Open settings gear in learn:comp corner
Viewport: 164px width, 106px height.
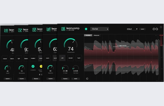coord(161,27)
